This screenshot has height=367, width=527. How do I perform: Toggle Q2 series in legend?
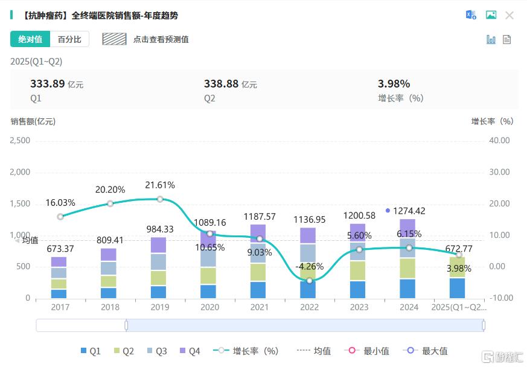click(x=123, y=351)
